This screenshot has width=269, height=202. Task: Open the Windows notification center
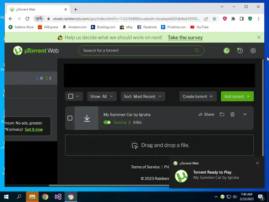pyautogui.click(x=261, y=197)
